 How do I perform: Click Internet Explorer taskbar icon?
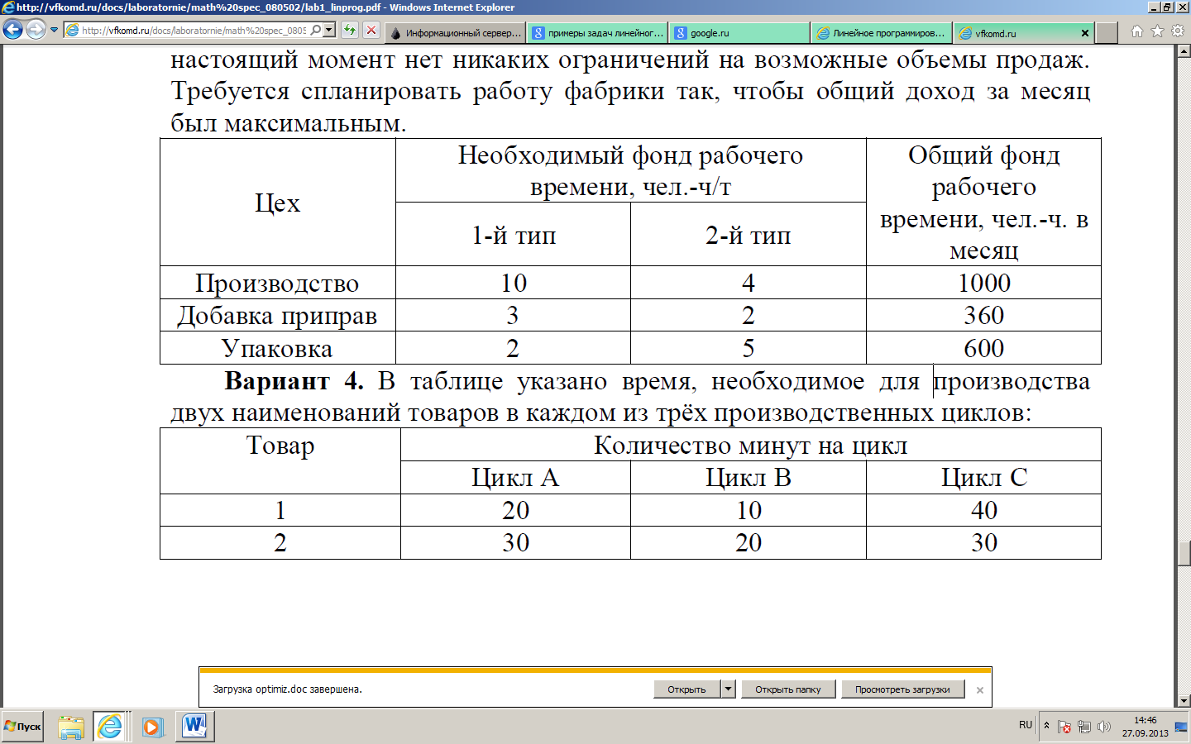point(110,727)
